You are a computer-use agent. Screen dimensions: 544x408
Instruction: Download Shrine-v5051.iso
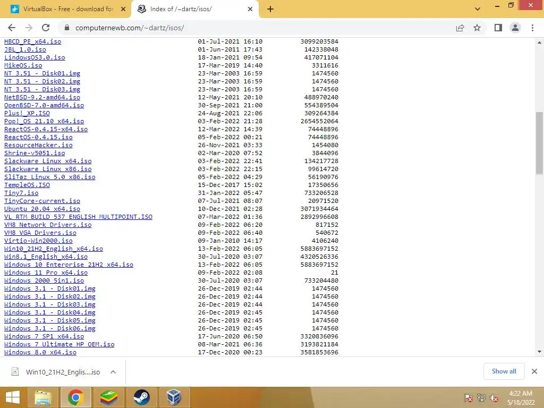click(35, 153)
